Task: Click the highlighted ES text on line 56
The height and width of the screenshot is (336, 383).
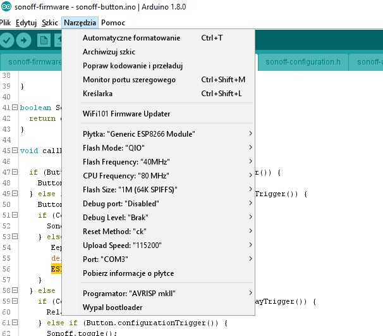Action: coord(56,269)
